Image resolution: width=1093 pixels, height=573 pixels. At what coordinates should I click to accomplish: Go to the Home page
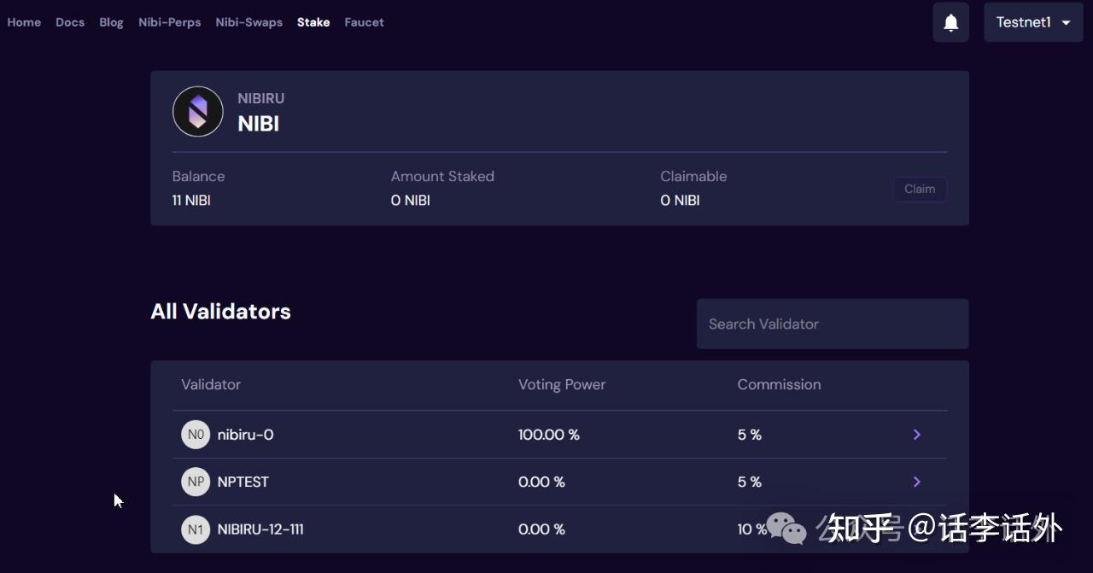coord(24,22)
